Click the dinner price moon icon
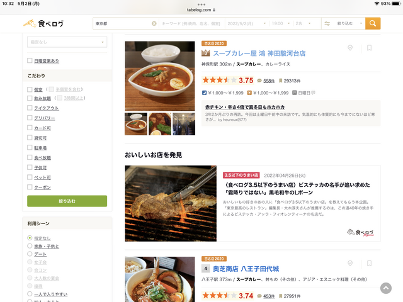Screen dimensions: 403x302 (x=204, y=93)
